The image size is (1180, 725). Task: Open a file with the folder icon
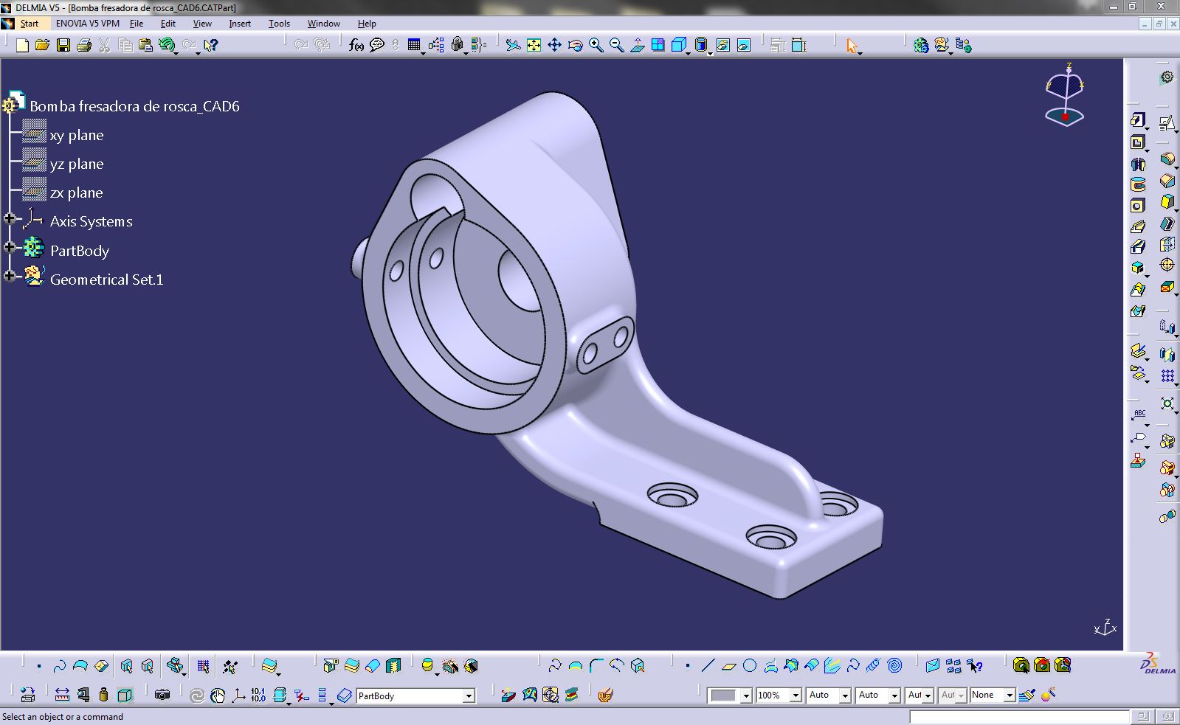42,45
